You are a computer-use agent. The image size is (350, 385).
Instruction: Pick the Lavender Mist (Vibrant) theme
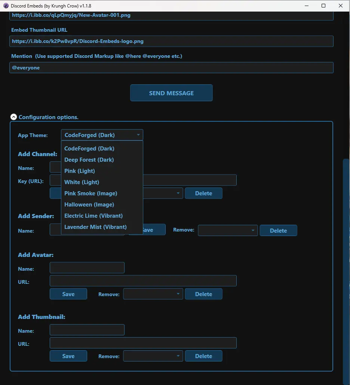click(95, 227)
